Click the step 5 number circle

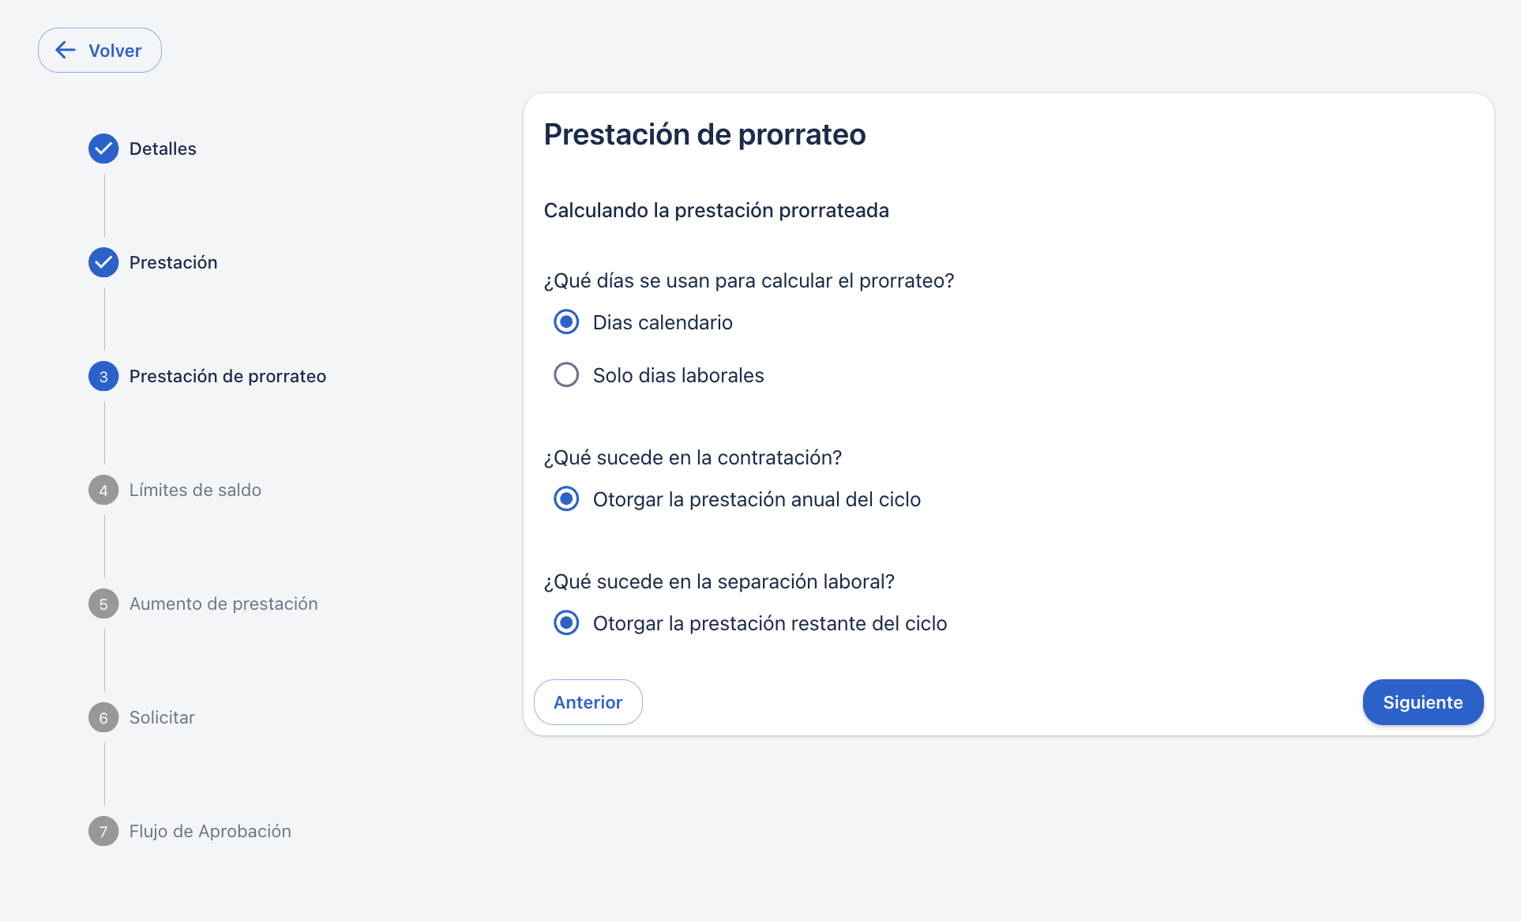click(103, 604)
